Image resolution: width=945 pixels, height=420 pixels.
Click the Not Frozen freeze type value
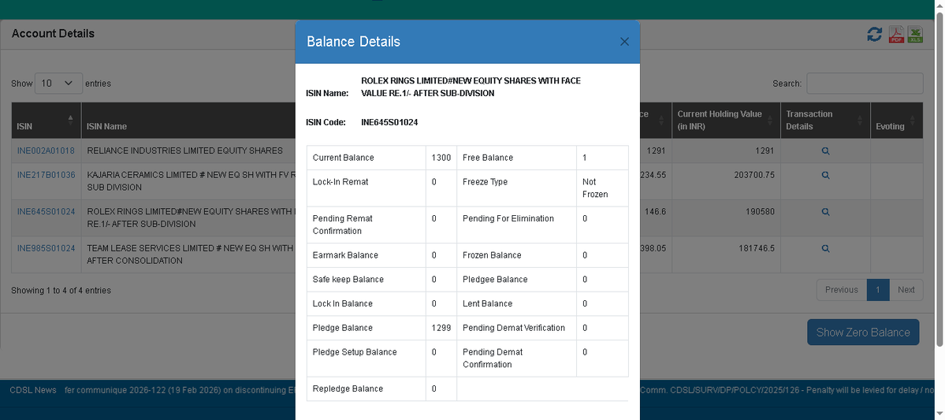coord(595,188)
